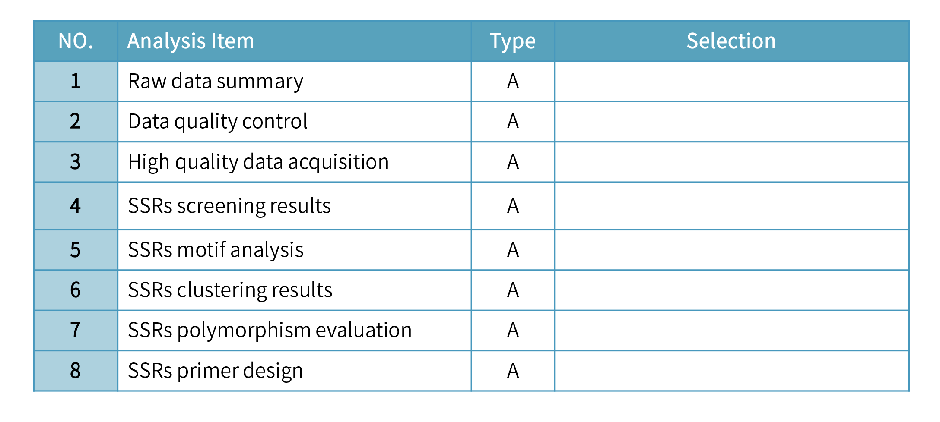The width and height of the screenshot is (940, 422).
Task: Click the "SSRs polymorphism evaluation" item
Action: (270, 331)
